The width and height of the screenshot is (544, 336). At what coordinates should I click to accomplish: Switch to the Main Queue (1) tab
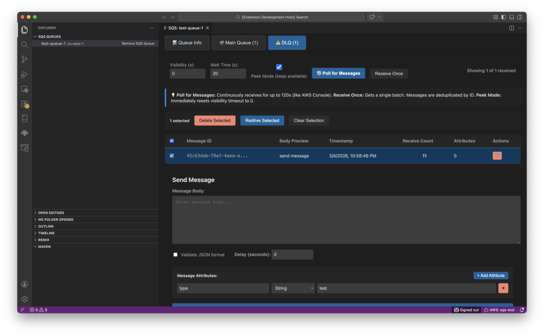239,42
